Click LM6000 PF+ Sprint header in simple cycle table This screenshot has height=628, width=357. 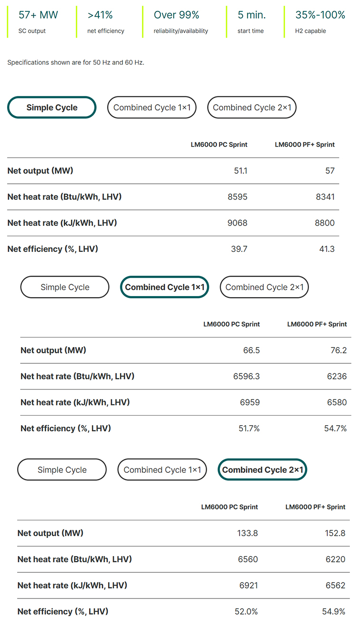point(305,145)
